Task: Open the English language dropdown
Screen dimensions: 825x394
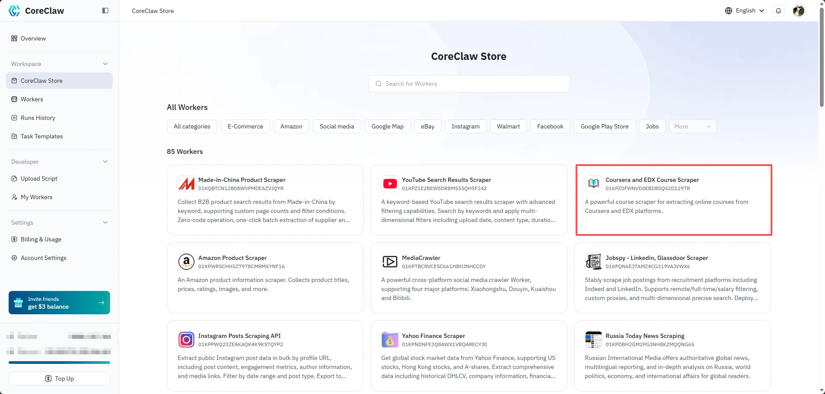Action: 744,11
